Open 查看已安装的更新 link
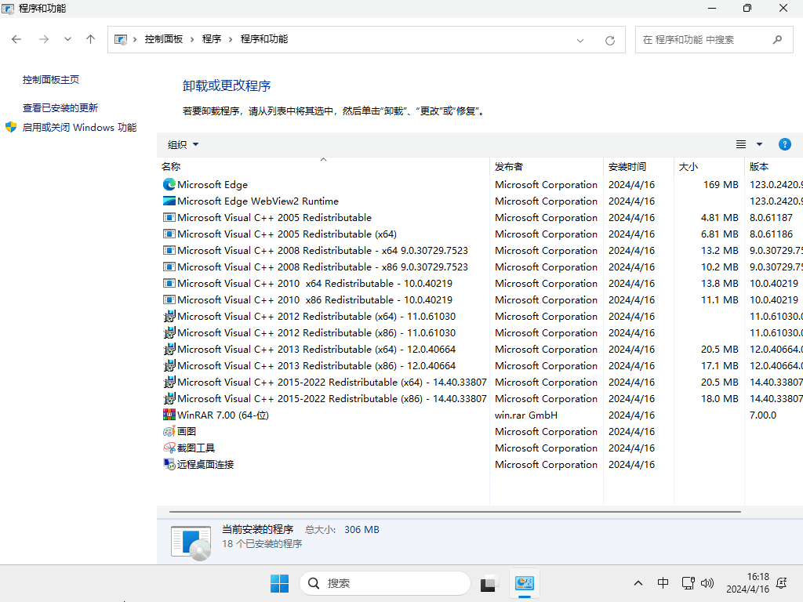Image resolution: width=803 pixels, height=602 pixels. coord(60,107)
